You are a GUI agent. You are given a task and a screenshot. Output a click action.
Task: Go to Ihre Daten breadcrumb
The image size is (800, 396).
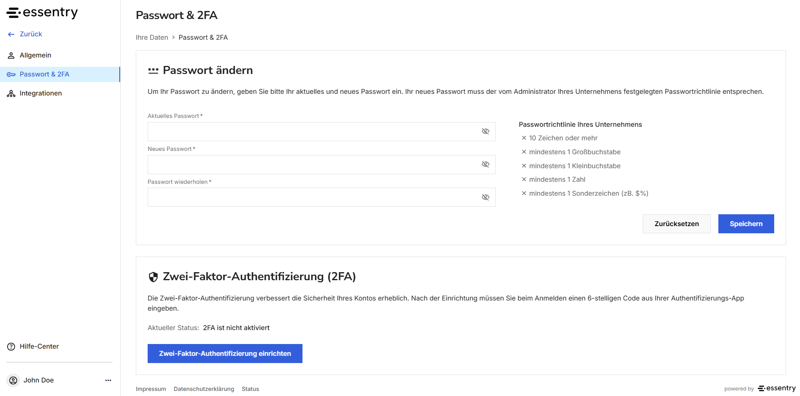[152, 38]
